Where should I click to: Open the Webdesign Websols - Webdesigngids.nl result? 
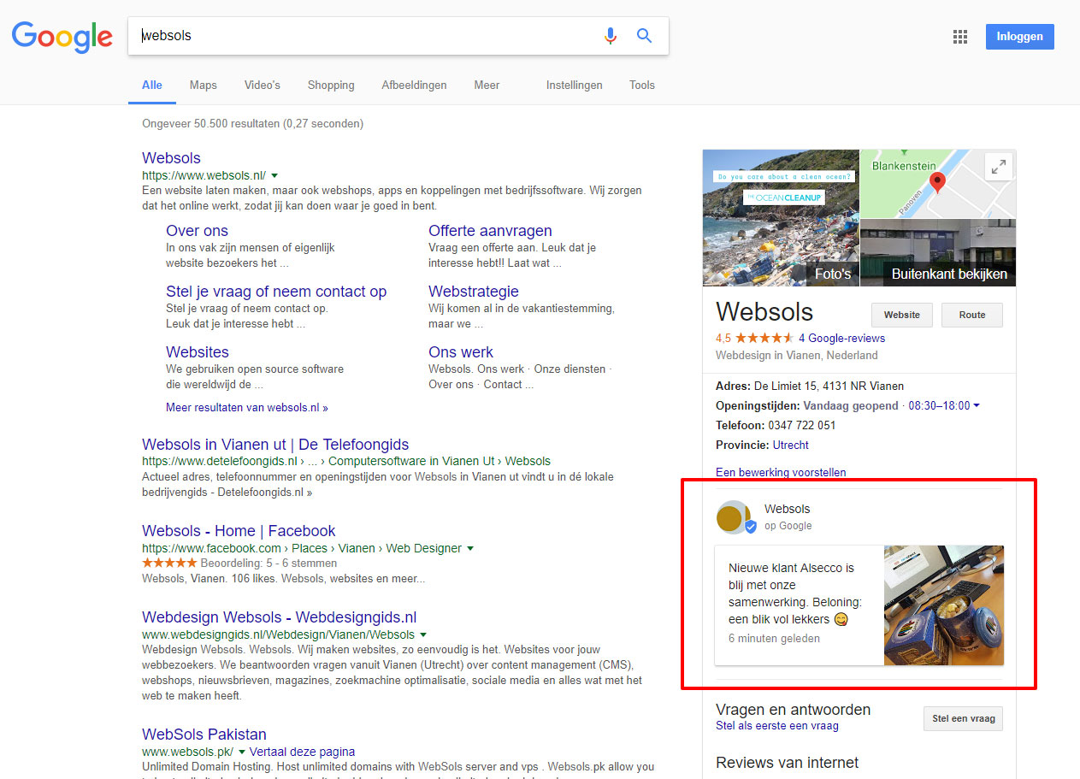280,617
